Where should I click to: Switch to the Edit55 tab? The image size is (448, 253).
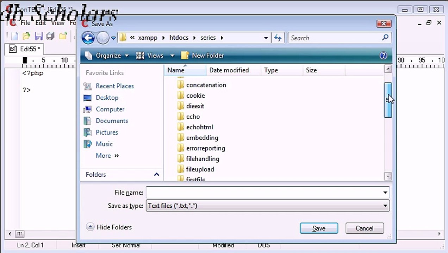coord(25,49)
